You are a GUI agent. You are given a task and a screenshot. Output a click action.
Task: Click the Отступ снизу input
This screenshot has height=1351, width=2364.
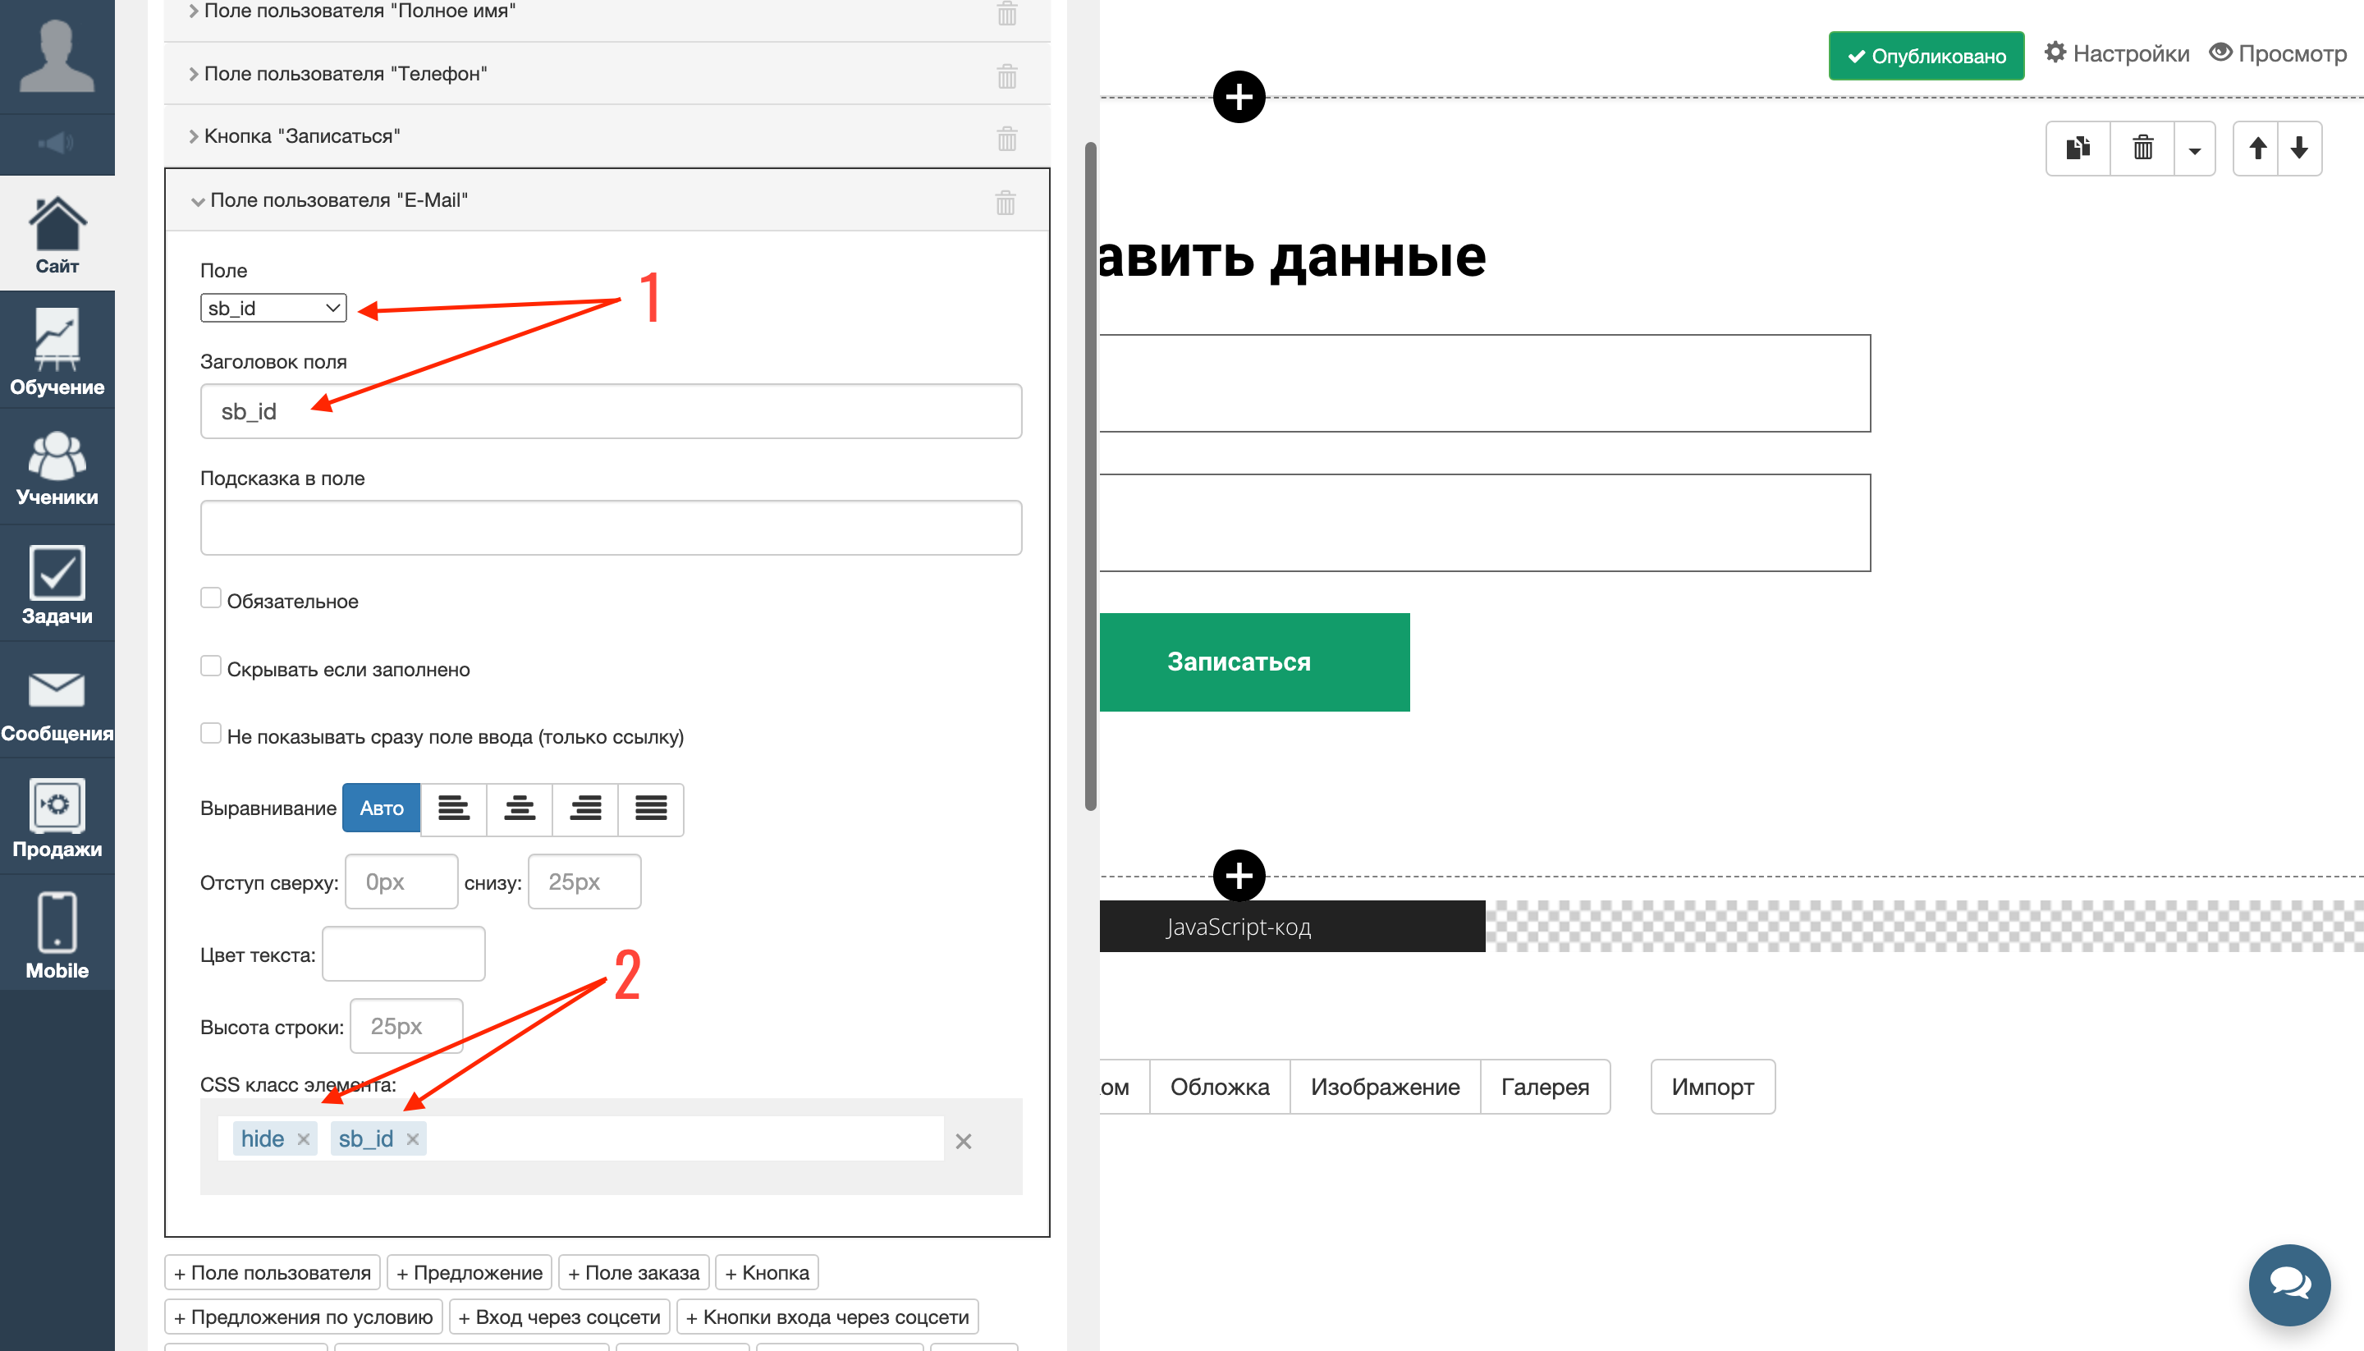coord(584,882)
